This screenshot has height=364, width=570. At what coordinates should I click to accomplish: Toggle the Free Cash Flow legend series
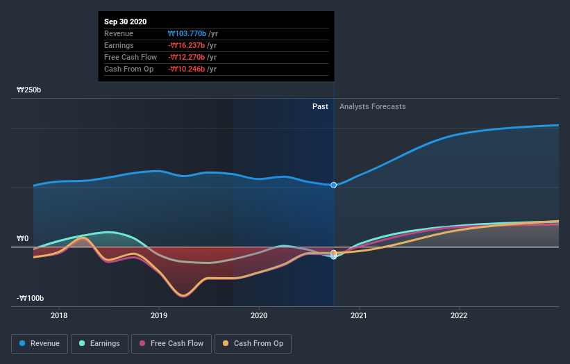(171, 344)
